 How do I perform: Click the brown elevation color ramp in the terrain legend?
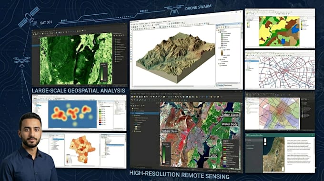[x=222, y=53]
